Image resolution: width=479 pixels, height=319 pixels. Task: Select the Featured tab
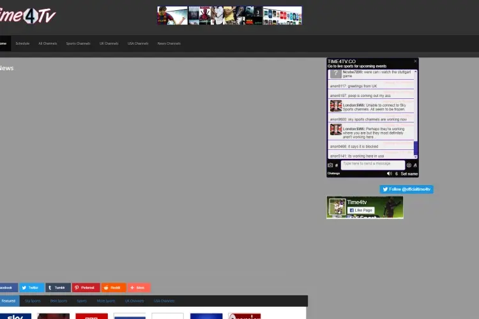(x=9, y=301)
